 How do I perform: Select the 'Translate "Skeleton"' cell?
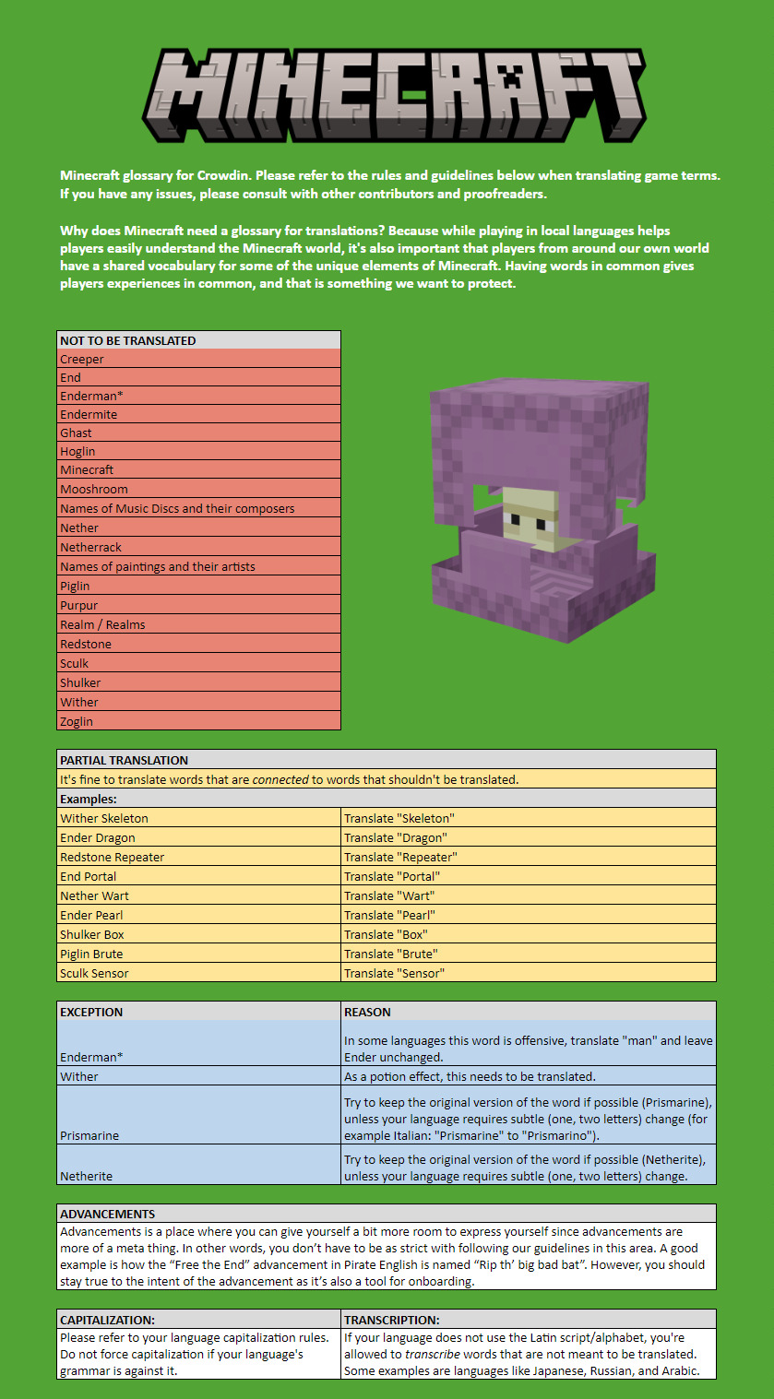[529, 818]
